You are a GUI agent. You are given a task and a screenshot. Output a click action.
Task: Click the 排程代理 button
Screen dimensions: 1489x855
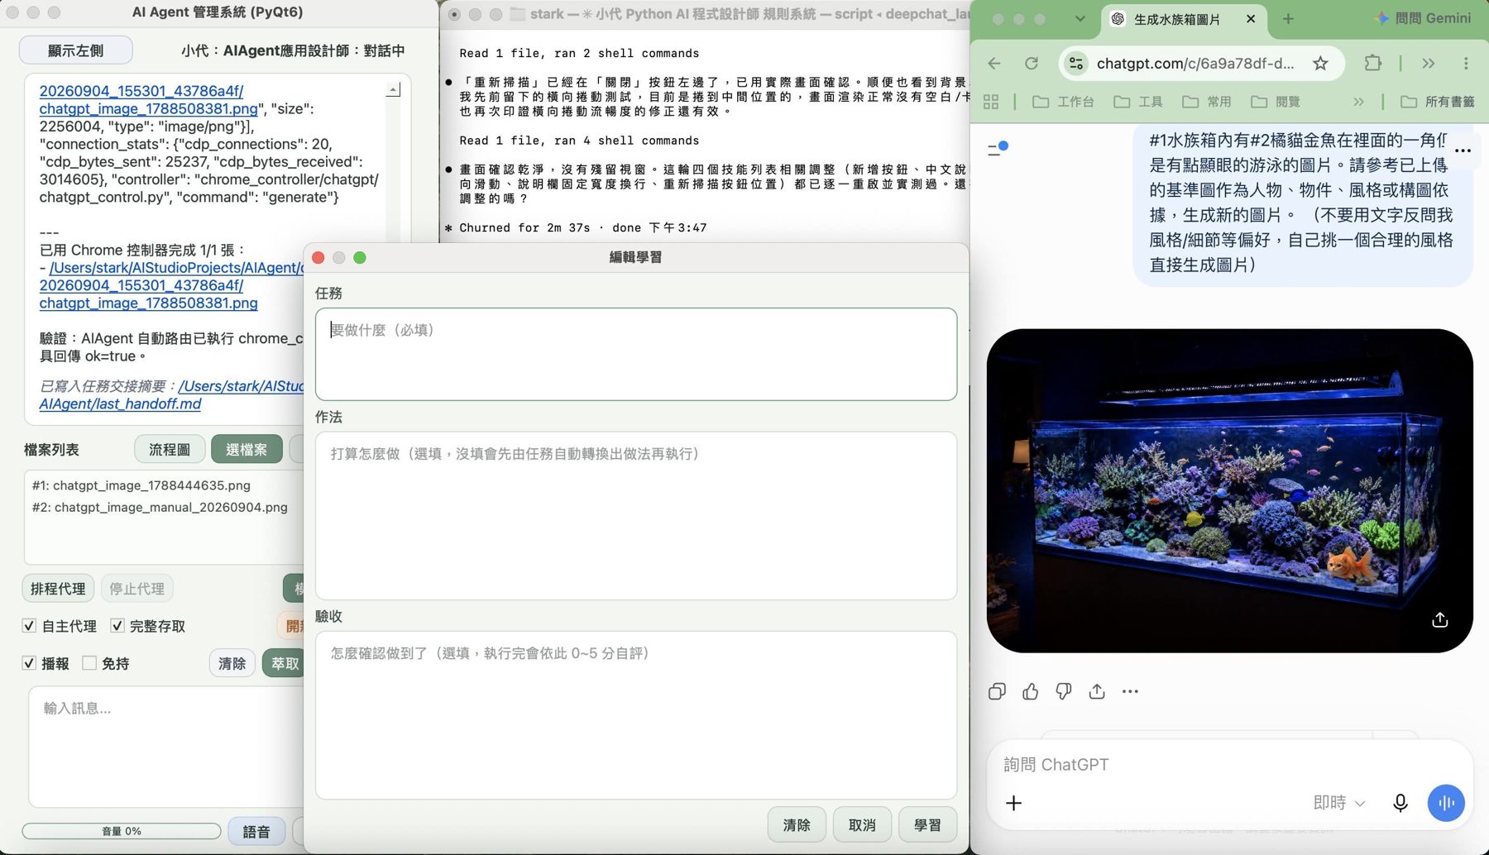(x=58, y=588)
